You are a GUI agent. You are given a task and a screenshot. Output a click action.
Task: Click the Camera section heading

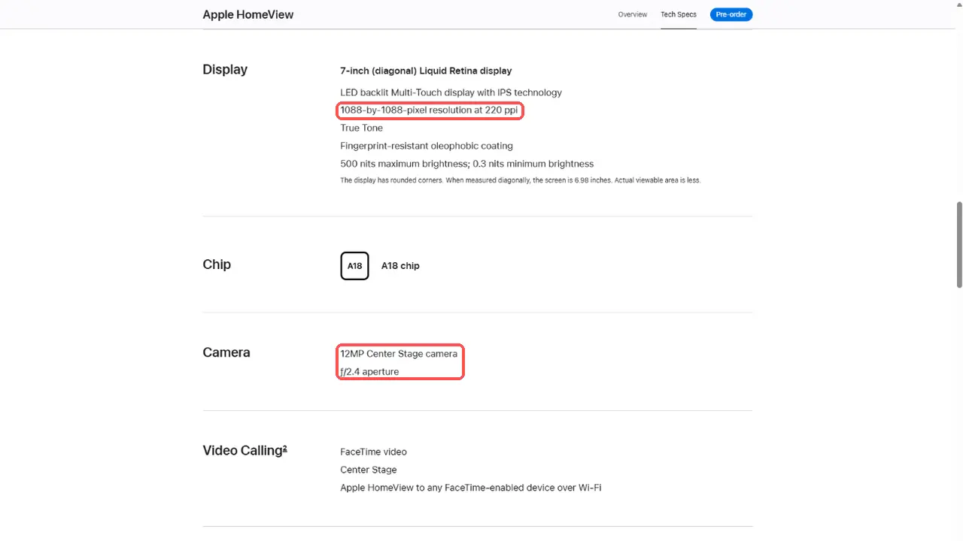226,352
